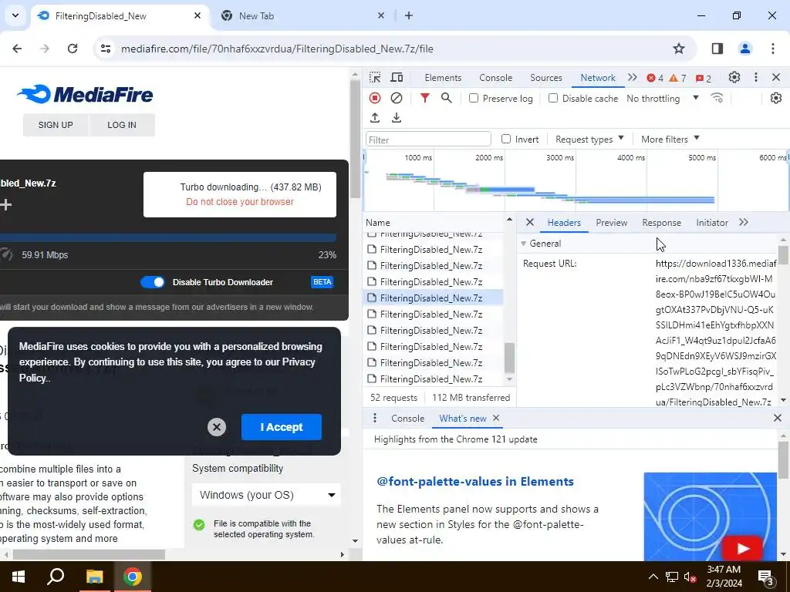The image size is (790, 592).
Task: Stop recording network log
Action: click(375, 98)
